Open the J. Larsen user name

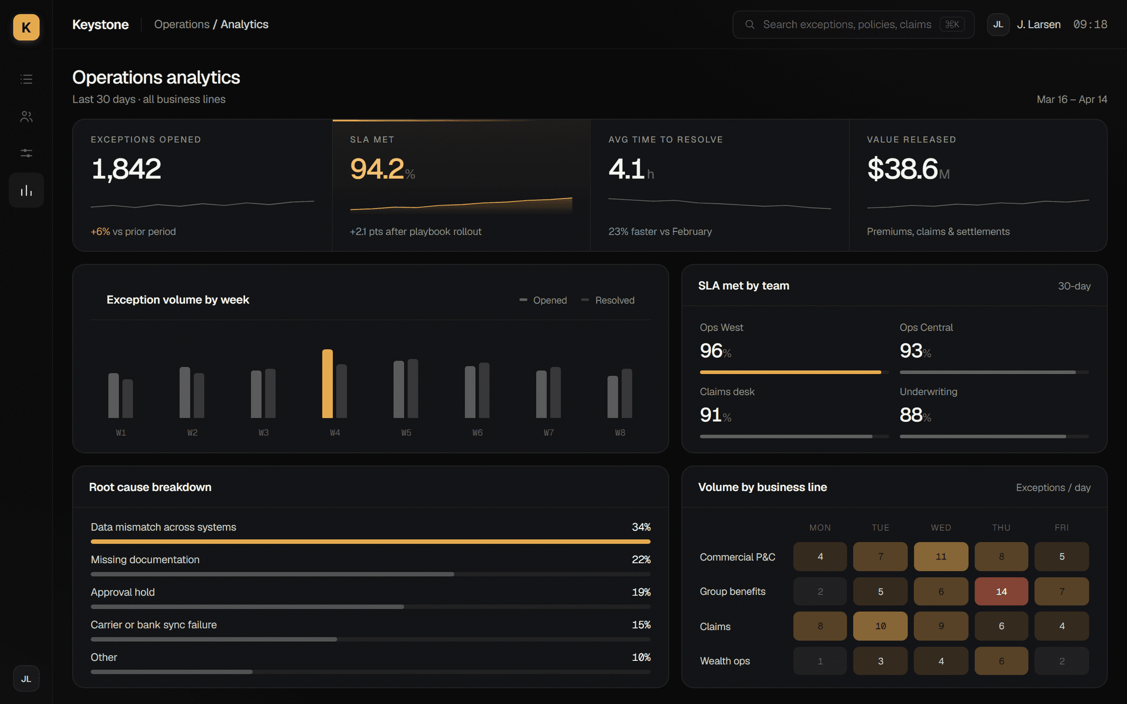[1039, 24]
